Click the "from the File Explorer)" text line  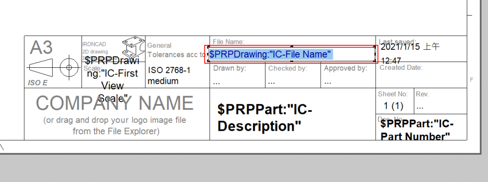[x=116, y=131]
